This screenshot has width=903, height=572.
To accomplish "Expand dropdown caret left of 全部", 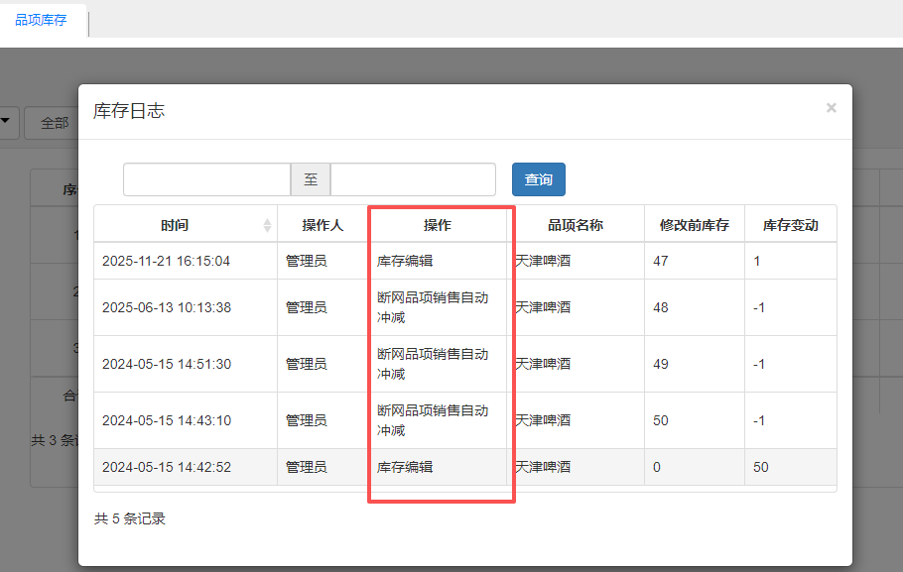I will pos(7,122).
